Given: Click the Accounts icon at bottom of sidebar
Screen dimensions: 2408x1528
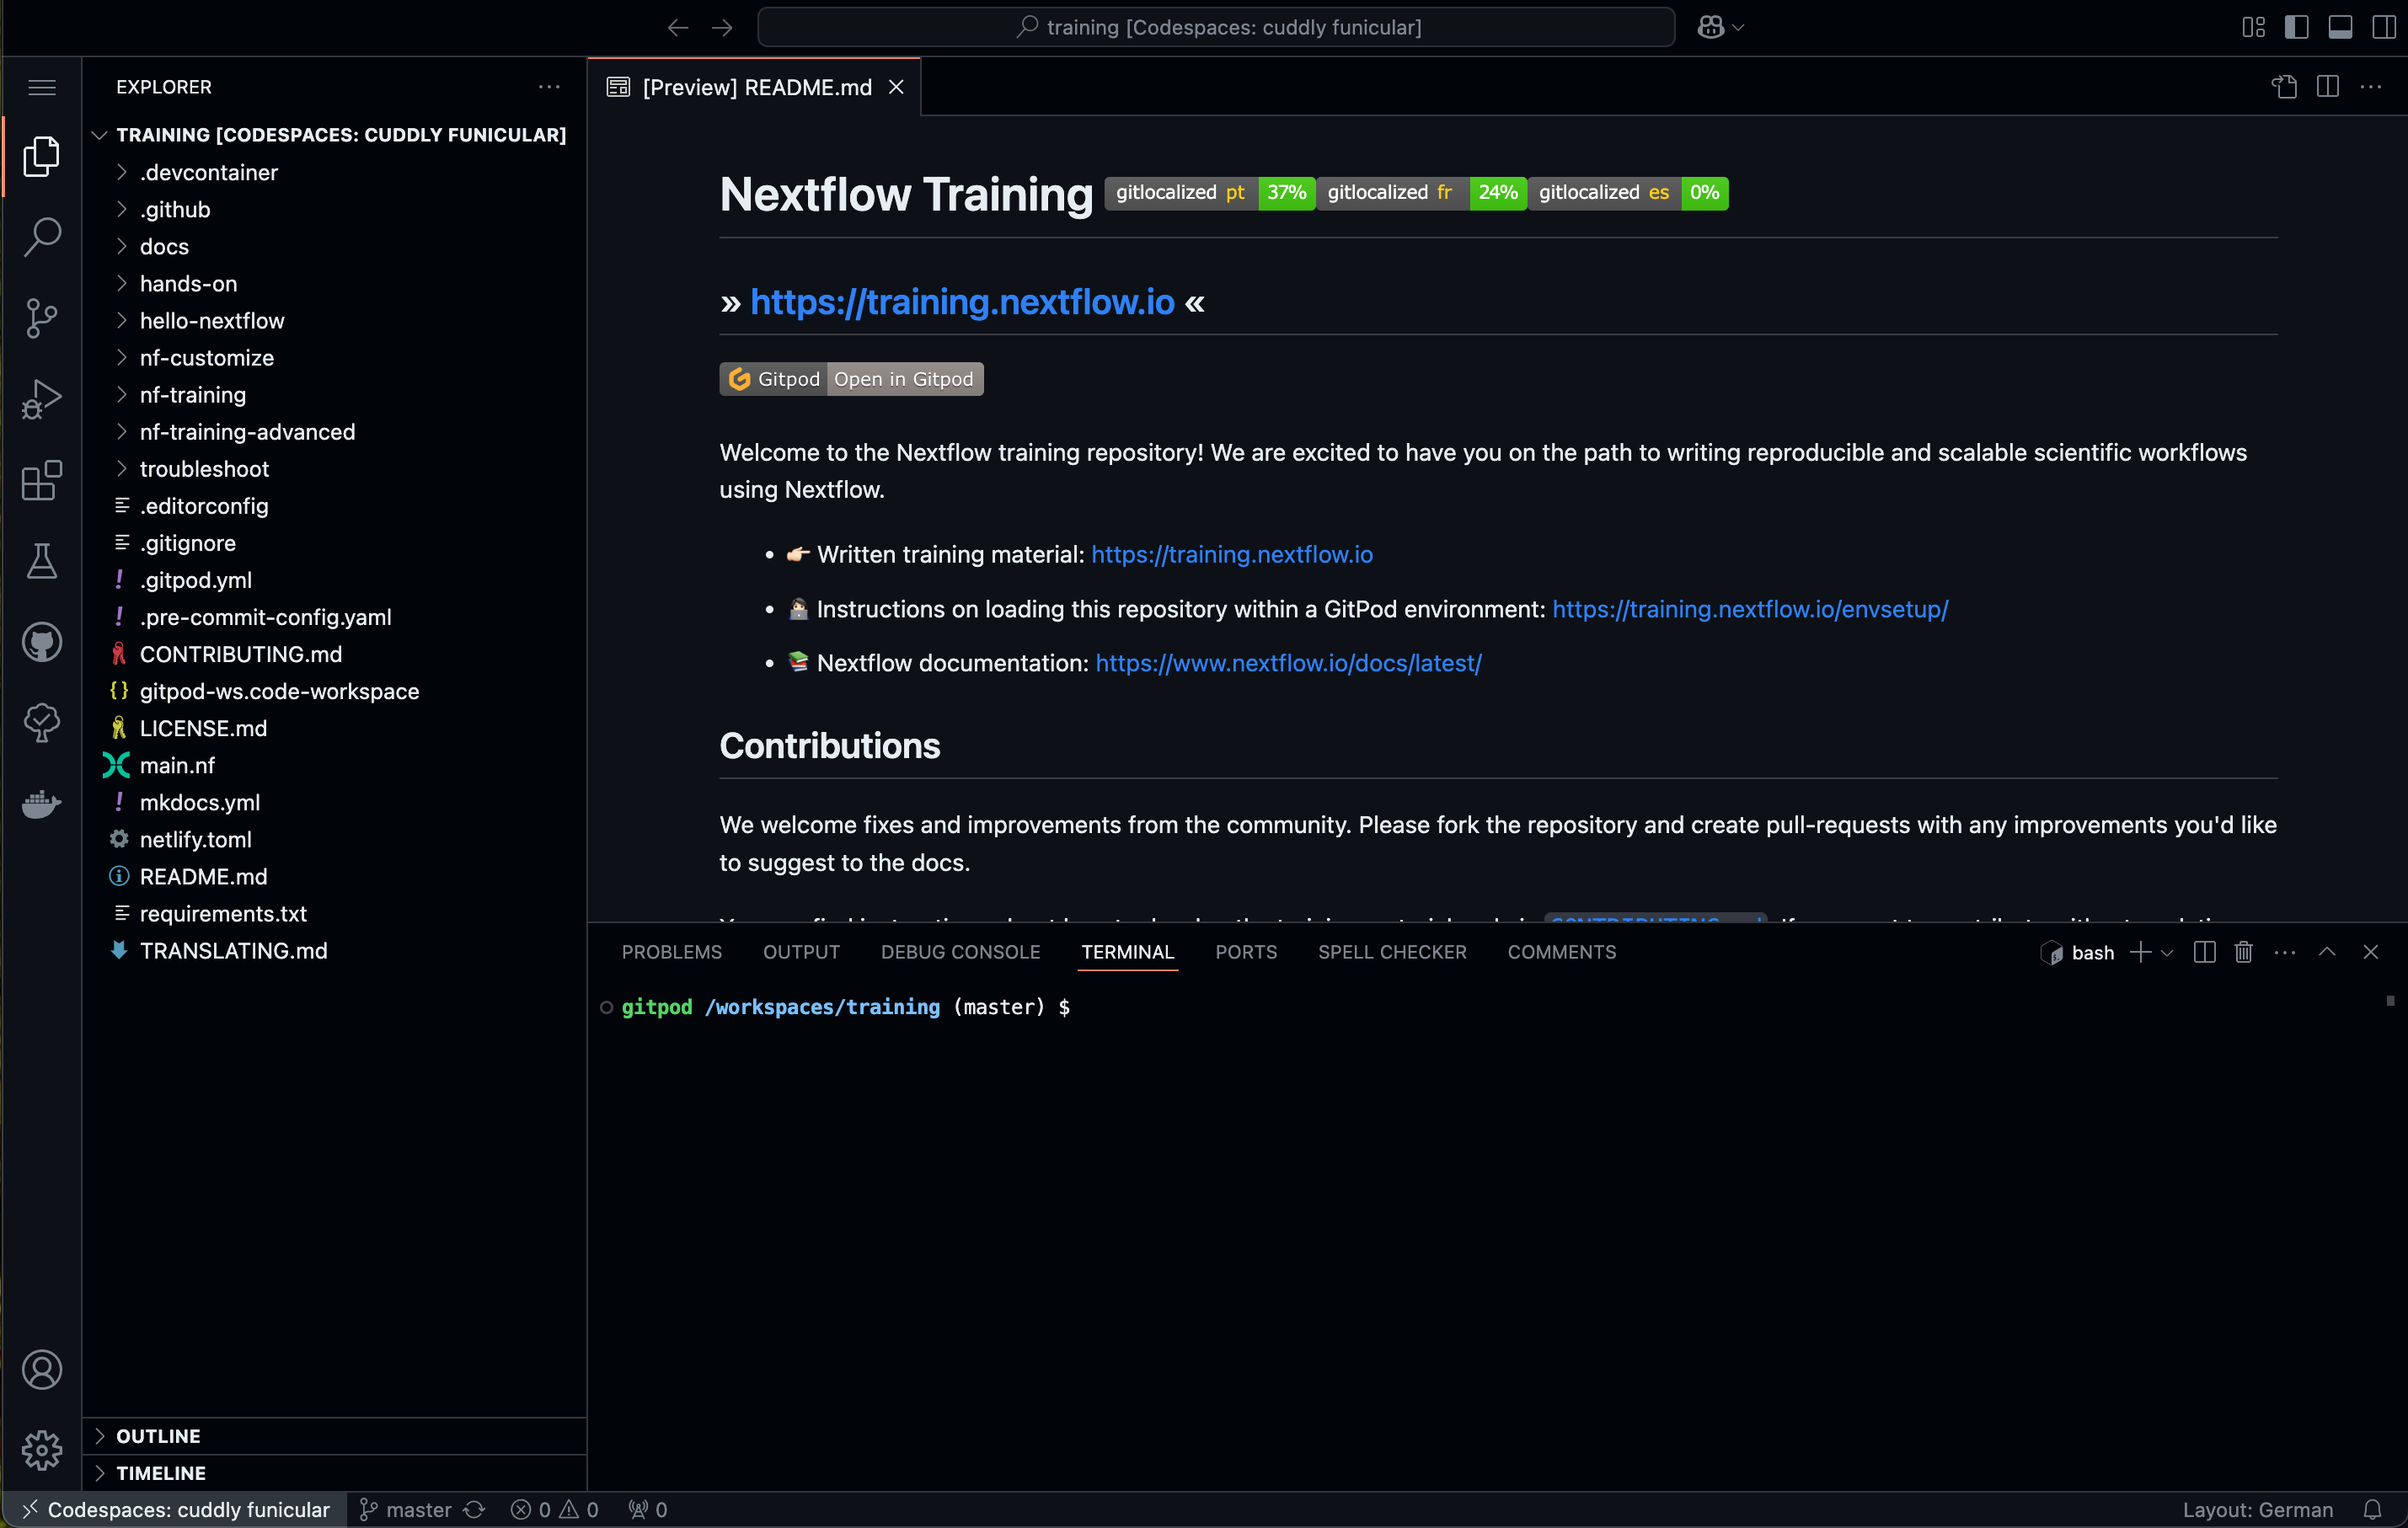Looking at the screenshot, I should click(x=42, y=1370).
